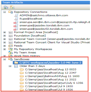Click the ADMIN@satchmo.ottawa.ibm.com connection icon
Viewport: 91px width, 92px height.
16,15
